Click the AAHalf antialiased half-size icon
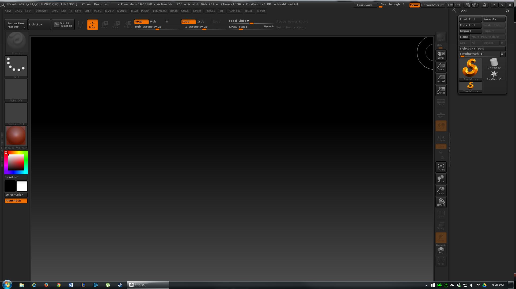The height and width of the screenshot is (289, 516). 441,90
